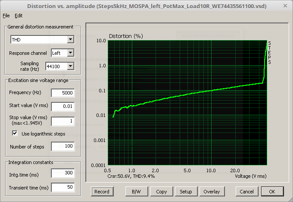Confirm with the OK button
This screenshot has width=293, height=202.
[x=271, y=191]
